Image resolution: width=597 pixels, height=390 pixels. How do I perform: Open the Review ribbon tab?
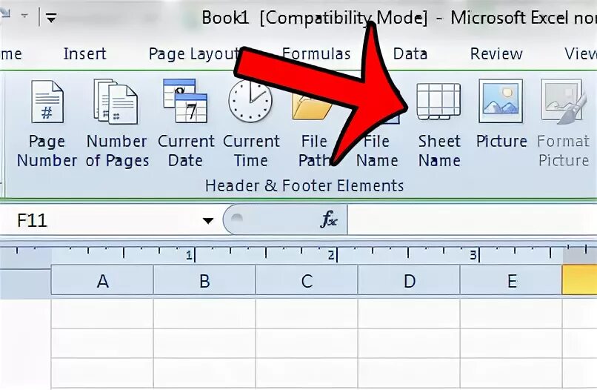coord(496,53)
